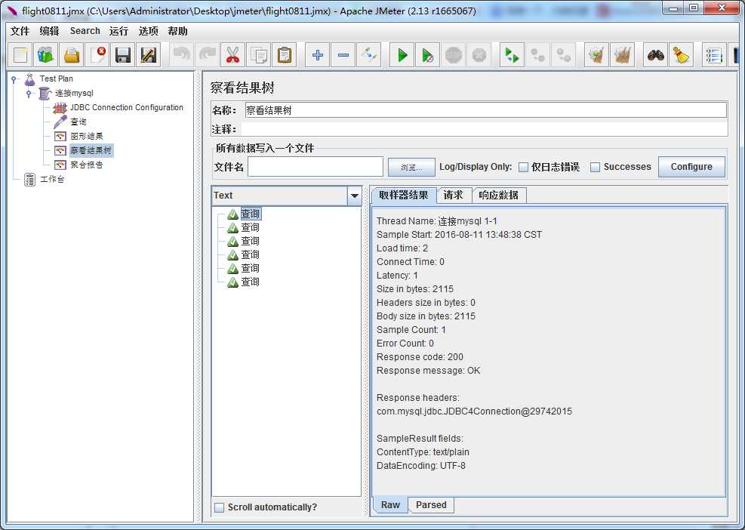Select the Parsed tab at bottom
745x530 pixels.
pos(431,505)
